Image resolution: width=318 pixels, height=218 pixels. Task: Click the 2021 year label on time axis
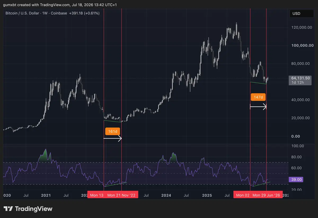[46, 195]
